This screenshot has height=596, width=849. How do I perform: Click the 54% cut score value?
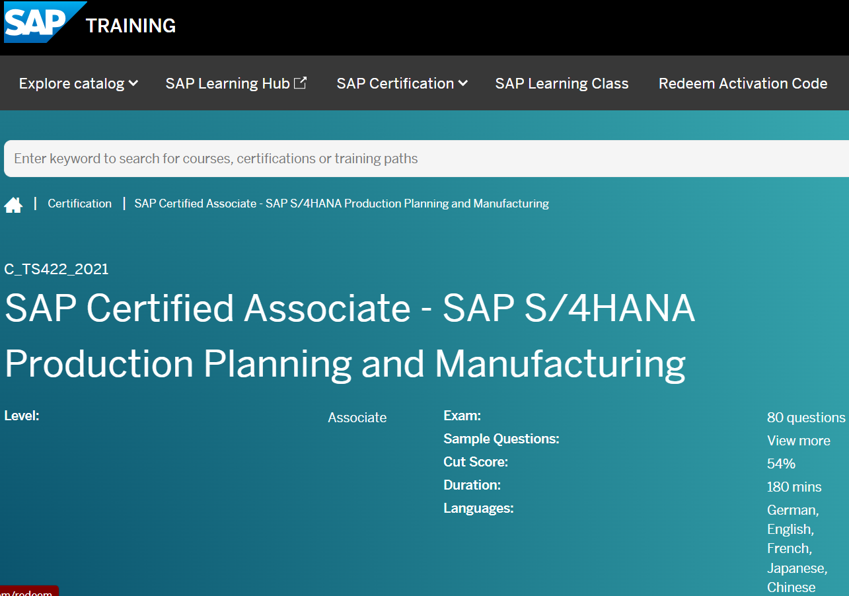pos(781,464)
